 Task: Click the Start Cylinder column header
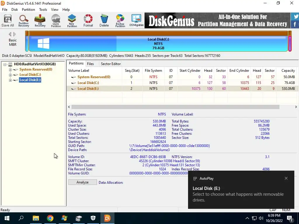click(x=190, y=71)
